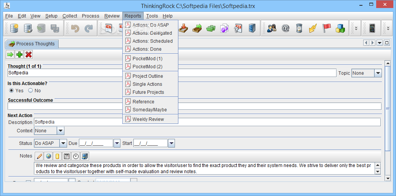Click the red flag toolbar icon
The height and width of the screenshot is (196, 396).
coord(326,28)
